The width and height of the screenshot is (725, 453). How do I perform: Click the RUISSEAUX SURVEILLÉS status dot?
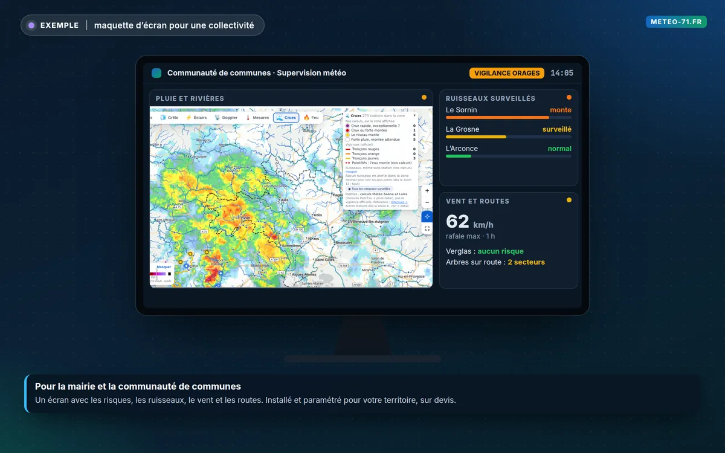(569, 97)
